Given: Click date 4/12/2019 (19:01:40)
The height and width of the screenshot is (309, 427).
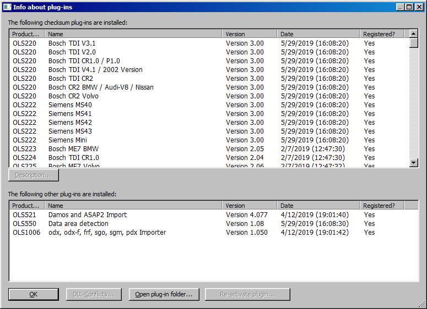Looking at the screenshot, I should [315, 214].
